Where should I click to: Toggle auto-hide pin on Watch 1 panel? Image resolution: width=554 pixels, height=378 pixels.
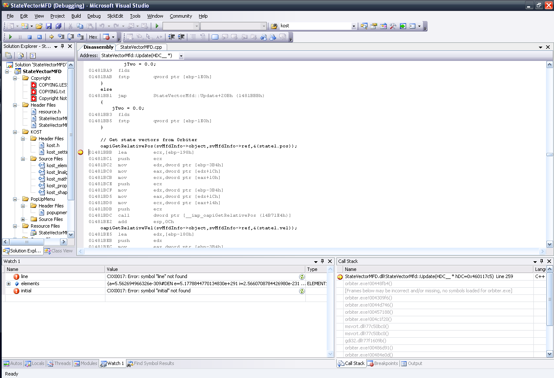pos(323,261)
